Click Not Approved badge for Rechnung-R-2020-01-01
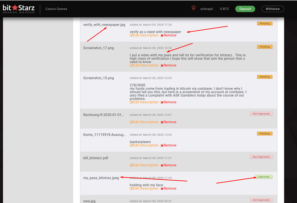This screenshot has height=203, width=297. tap(261, 113)
